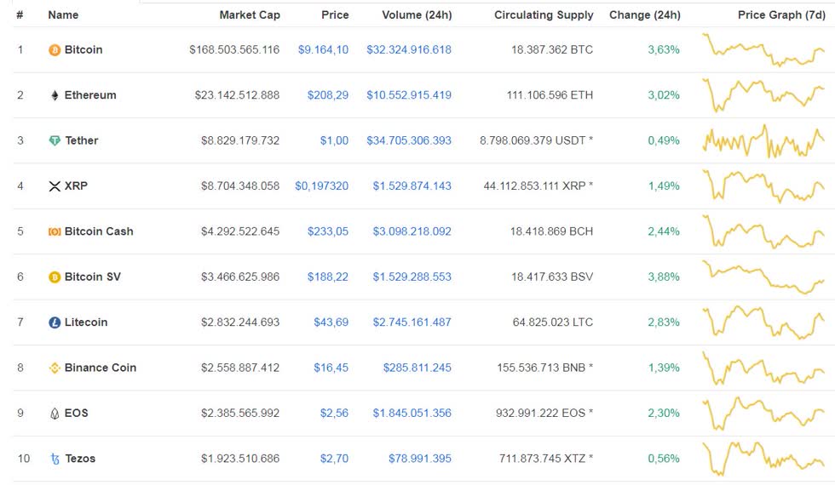Viewport: 835px width, 485px height.
Task: Select Ethereum supply 111.106.596 ETH
Action: pos(550,95)
